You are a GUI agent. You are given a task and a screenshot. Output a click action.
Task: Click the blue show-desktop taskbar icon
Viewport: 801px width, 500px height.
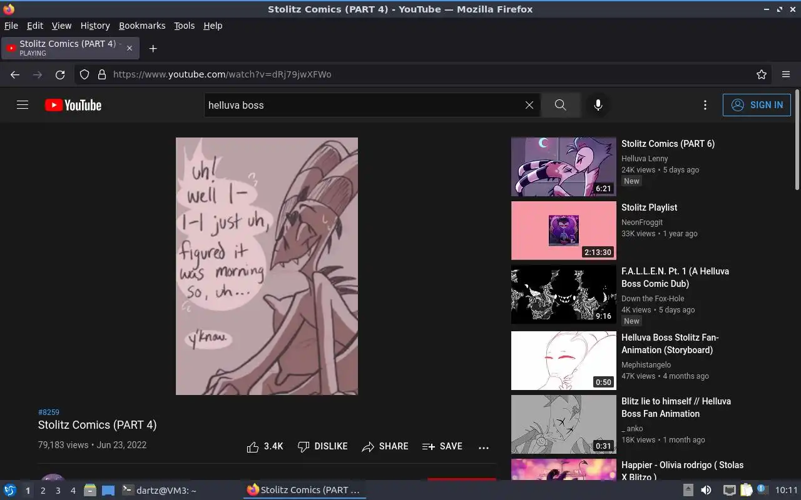[x=108, y=491]
